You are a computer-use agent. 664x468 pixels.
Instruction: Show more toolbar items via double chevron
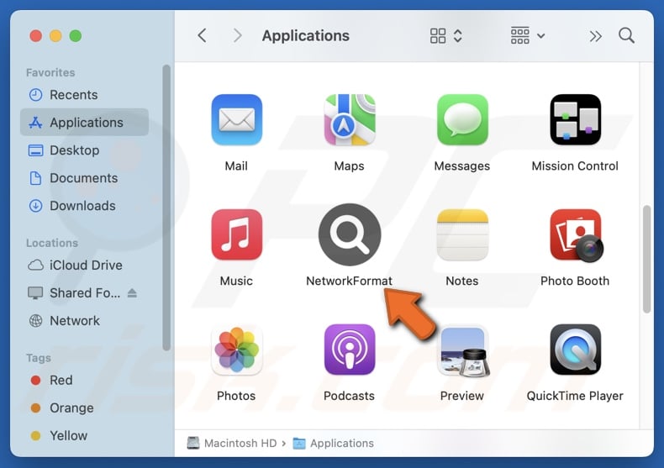pos(595,36)
